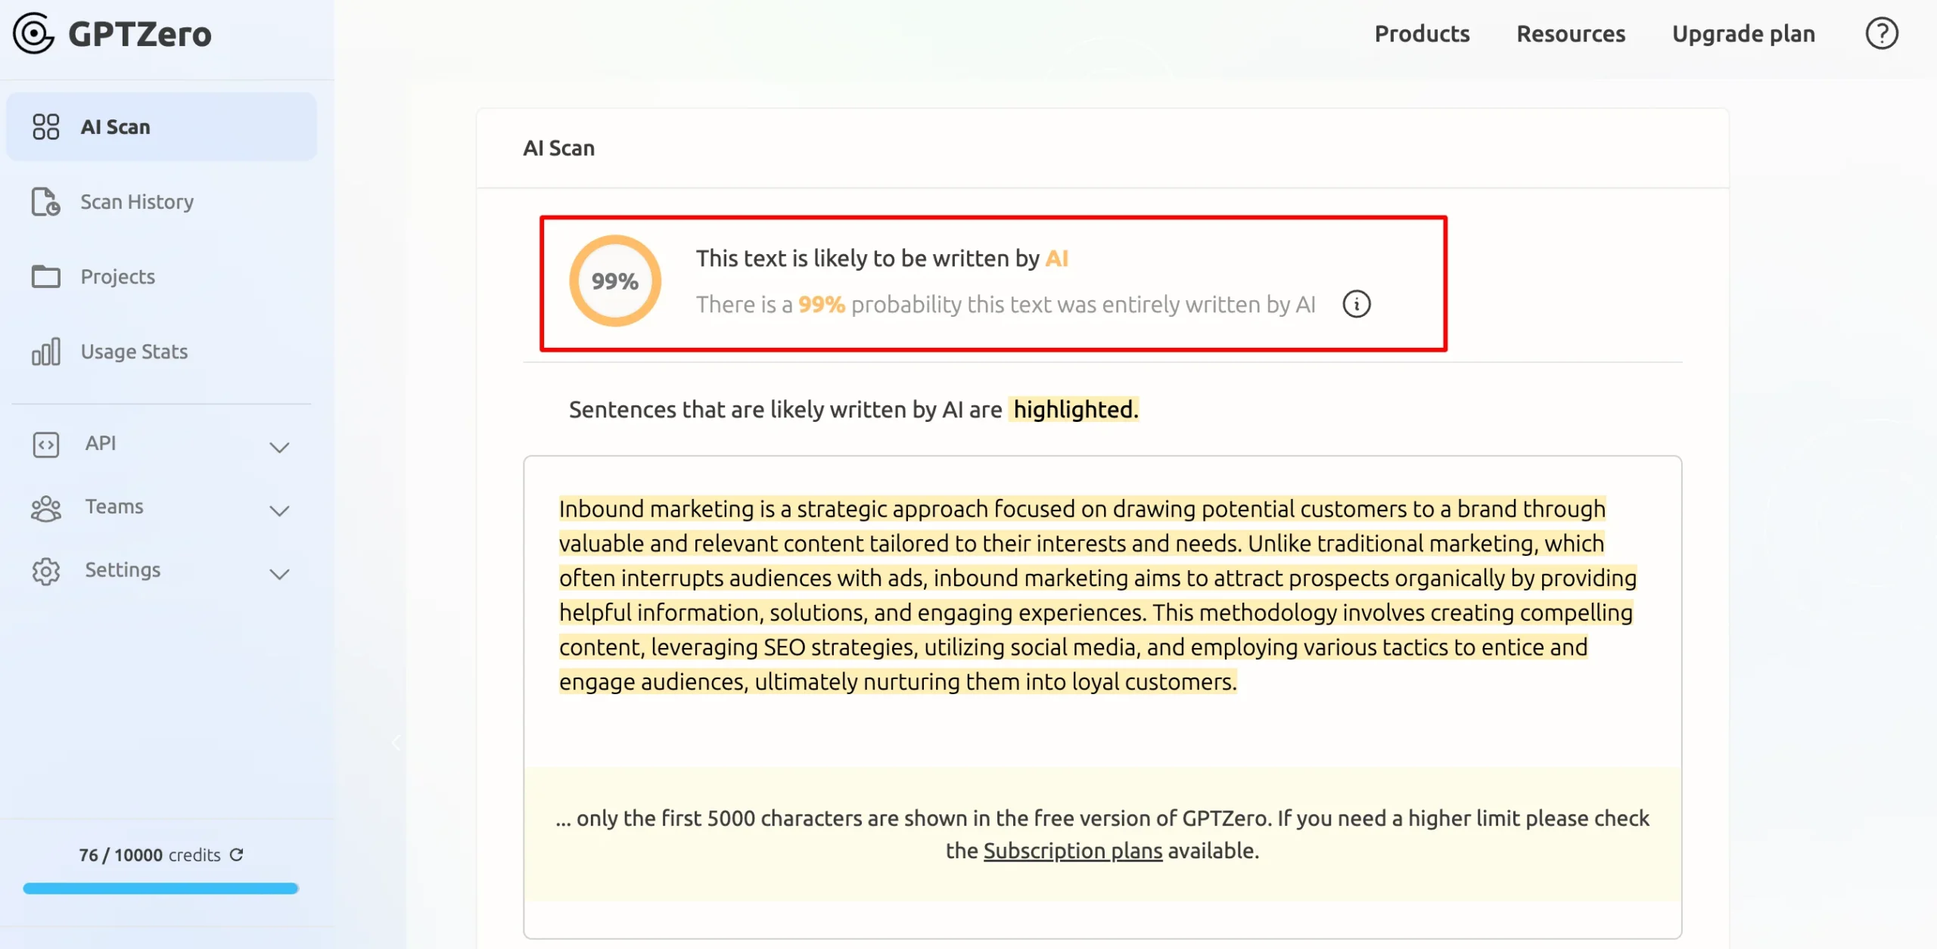Refresh credits with the reload icon
This screenshot has height=949, width=1937.
coord(237,854)
